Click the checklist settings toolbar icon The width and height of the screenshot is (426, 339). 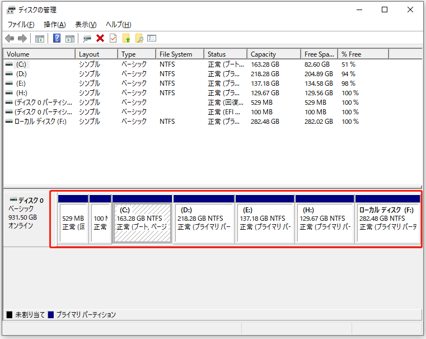152,38
